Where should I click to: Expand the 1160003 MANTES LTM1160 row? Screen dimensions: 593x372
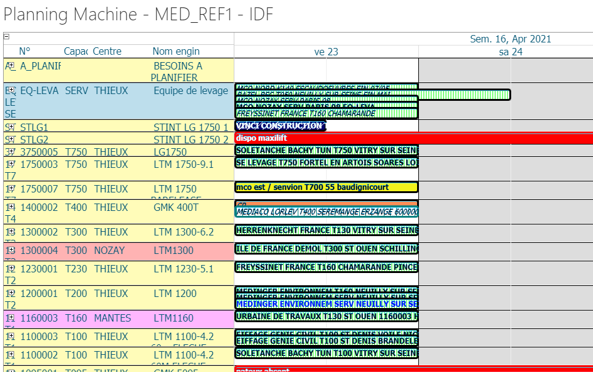pyautogui.click(x=12, y=317)
